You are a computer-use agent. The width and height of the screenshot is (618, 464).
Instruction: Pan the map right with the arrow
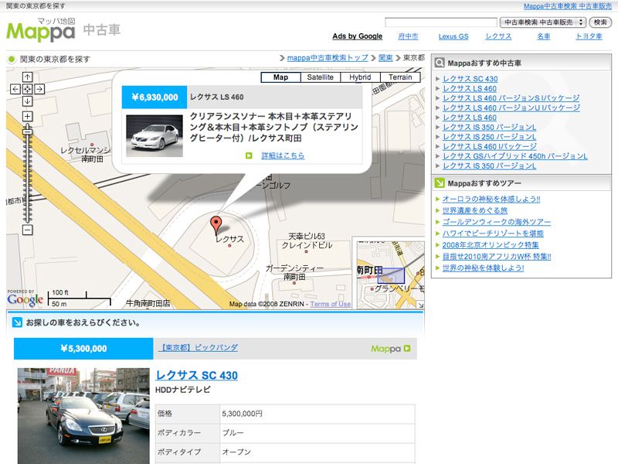click(39, 89)
